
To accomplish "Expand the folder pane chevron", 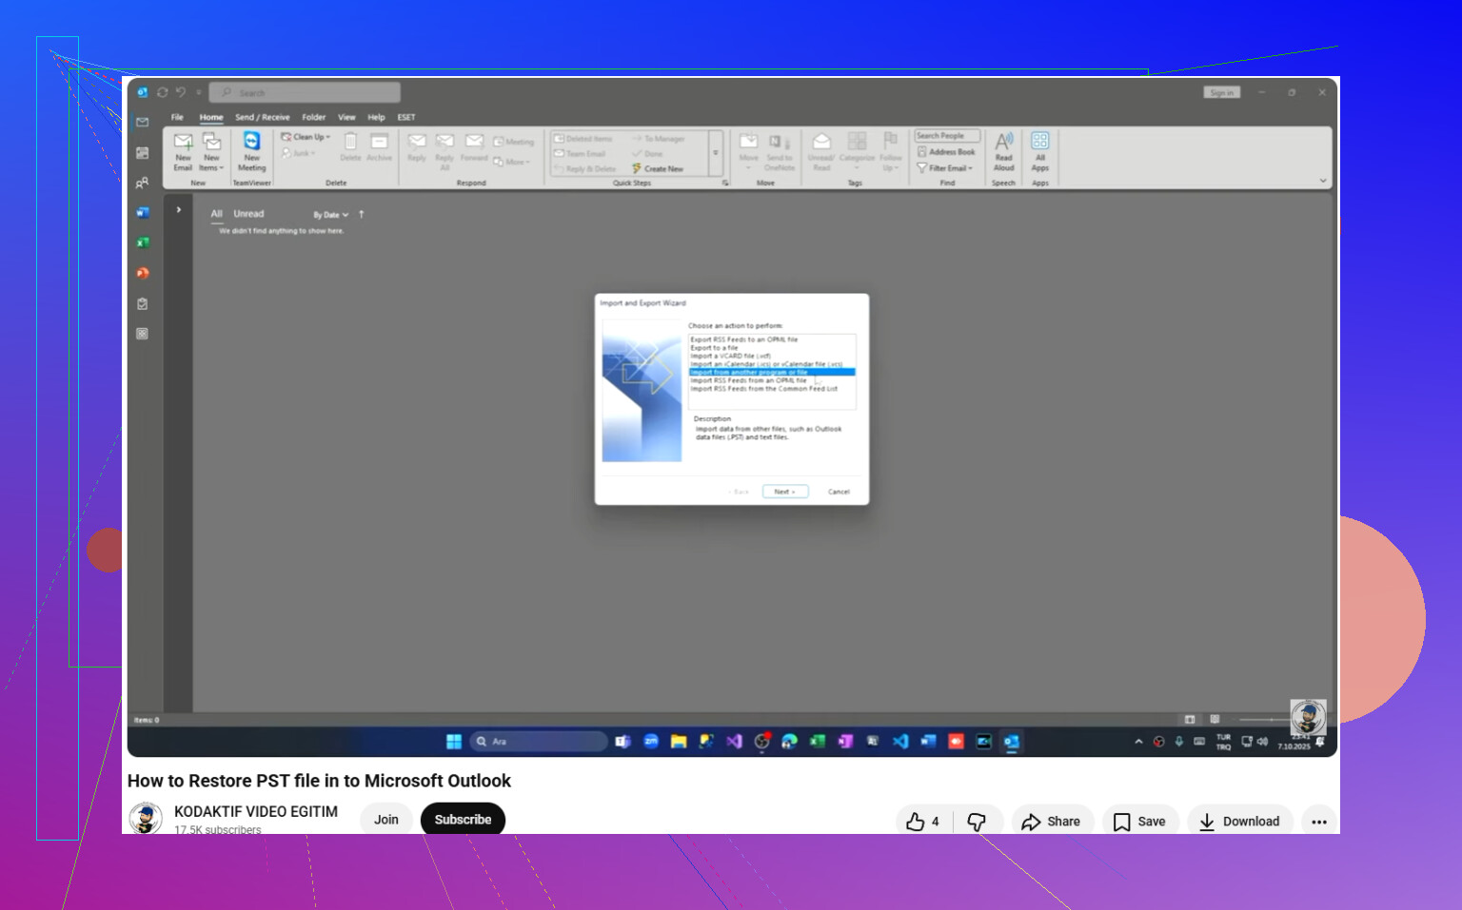I will coord(179,209).
